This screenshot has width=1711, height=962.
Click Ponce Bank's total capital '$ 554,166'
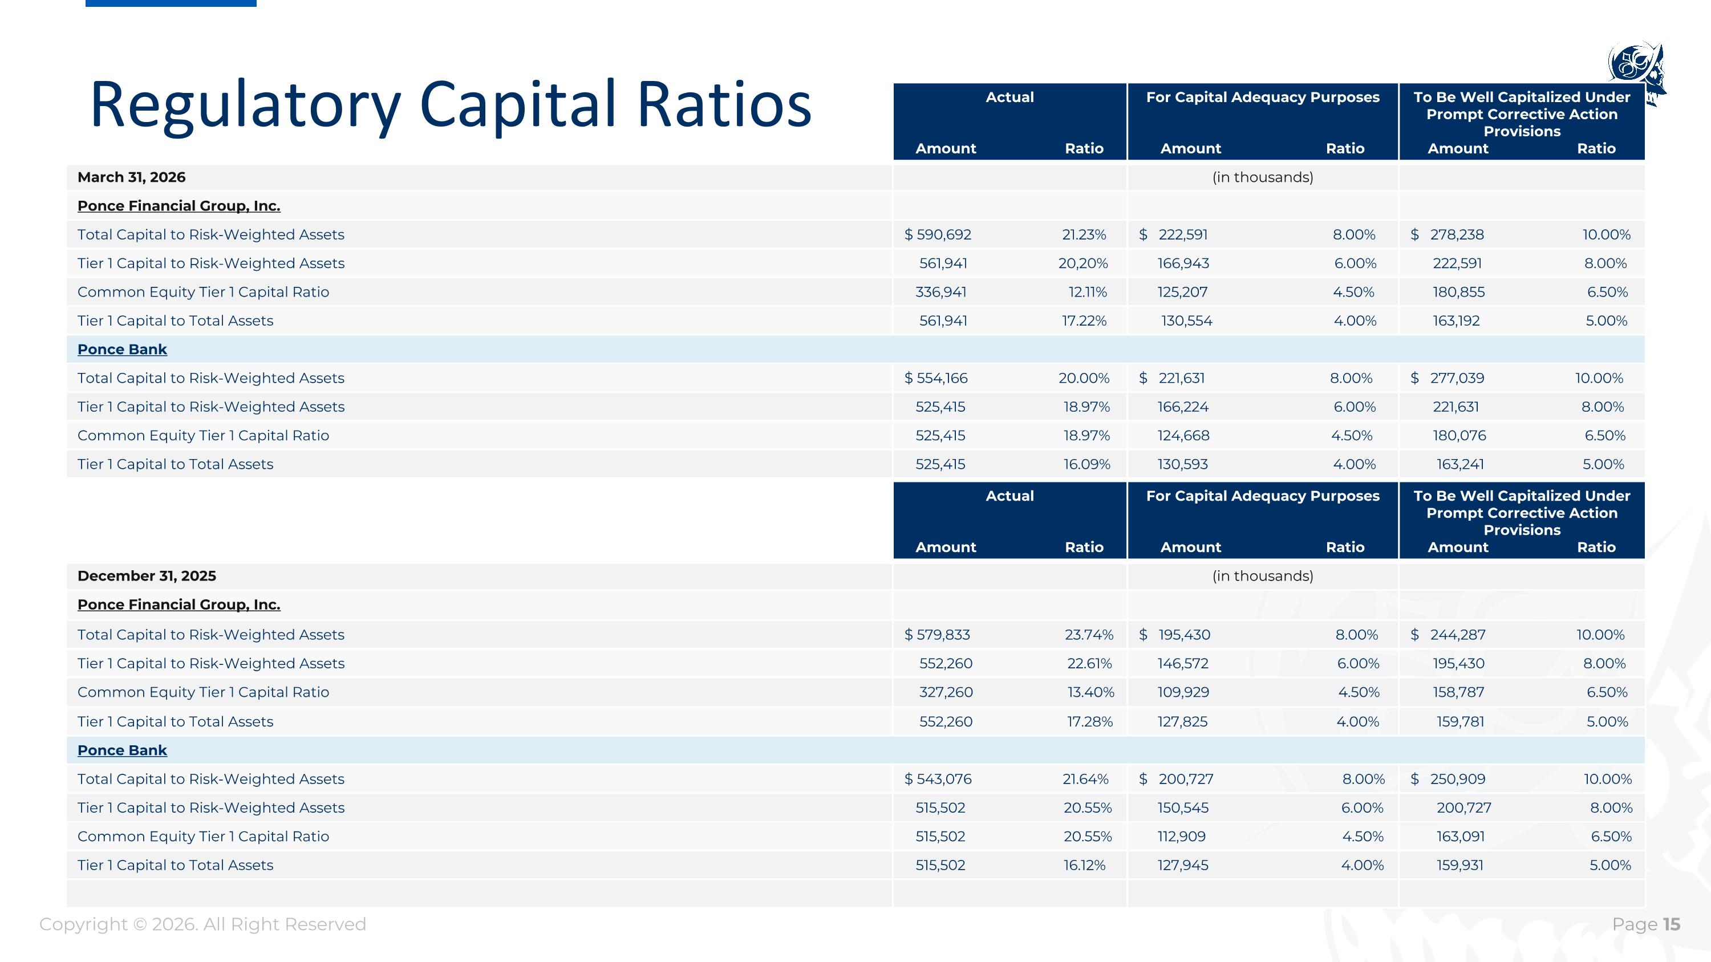coord(936,378)
